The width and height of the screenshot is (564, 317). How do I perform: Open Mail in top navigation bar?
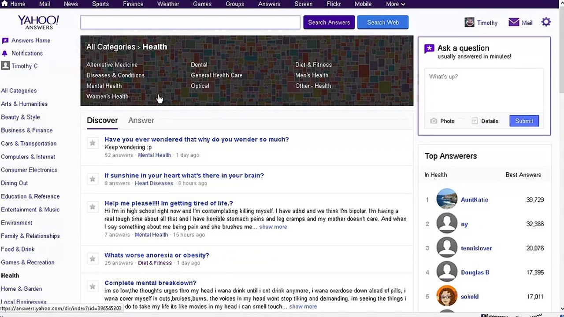pos(45,4)
